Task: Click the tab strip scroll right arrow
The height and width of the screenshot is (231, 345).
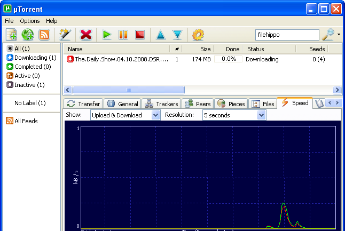Action: point(337,102)
